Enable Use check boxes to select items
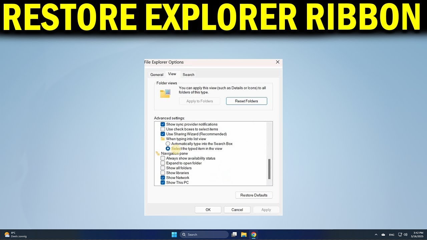This screenshot has width=427, height=240. (x=163, y=129)
